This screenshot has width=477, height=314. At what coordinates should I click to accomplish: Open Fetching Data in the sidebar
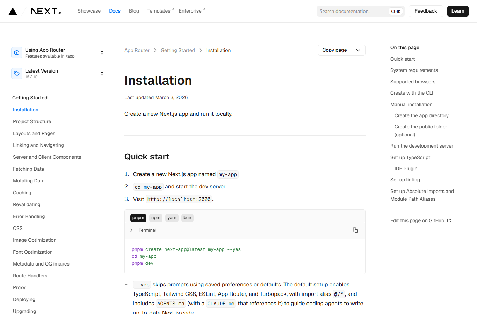tap(29, 169)
